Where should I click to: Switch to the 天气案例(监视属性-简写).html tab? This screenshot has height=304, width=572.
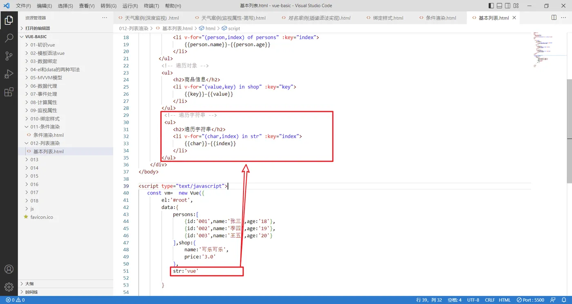point(233,18)
